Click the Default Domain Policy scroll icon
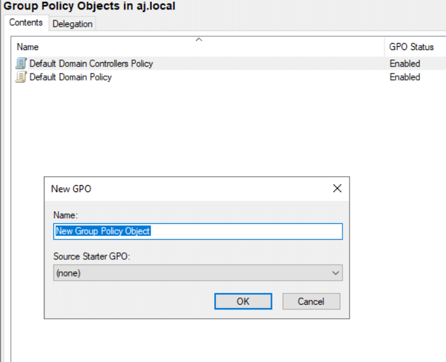The height and width of the screenshot is (362, 446). click(22, 77)
